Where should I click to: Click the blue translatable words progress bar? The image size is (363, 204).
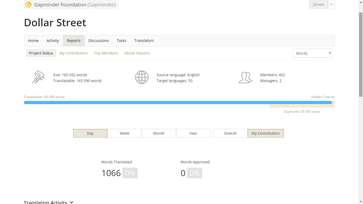click(x=178, y=103)
